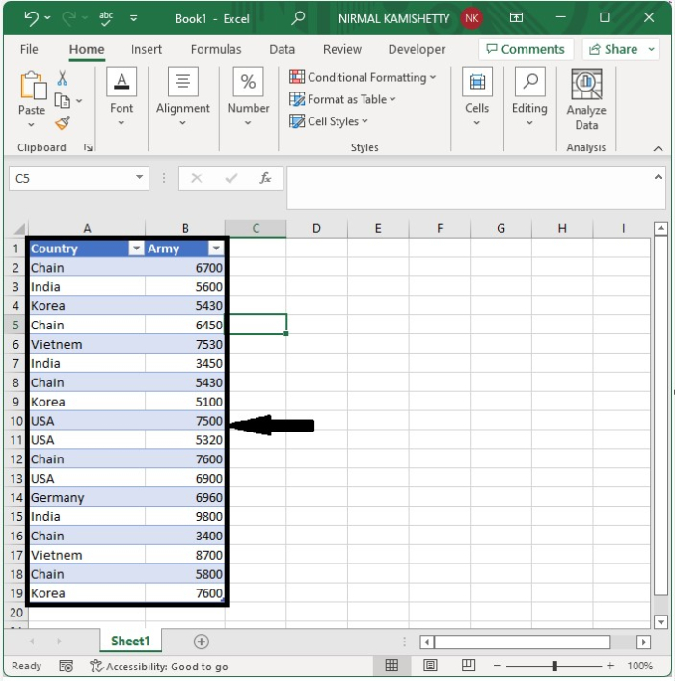Select column D header
Image resolution: width=675 pixels, height=681 pixels.
[316, 229]
